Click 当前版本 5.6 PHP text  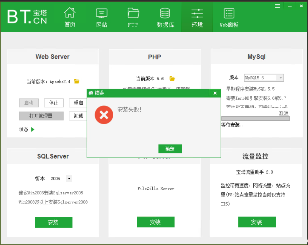[150, 78]
